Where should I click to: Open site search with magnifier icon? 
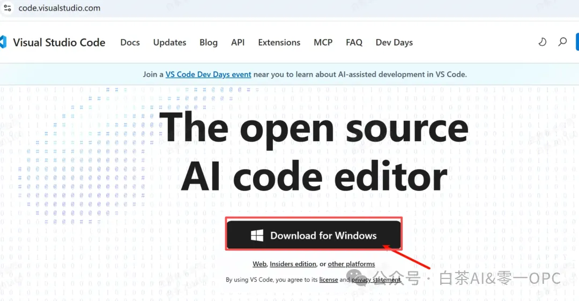click(562, 42)
